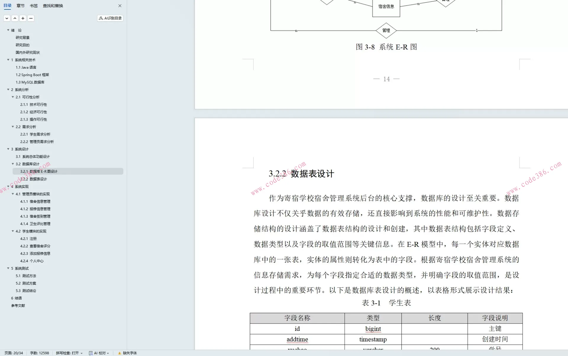
Task: Click the AI识别目录 button
Action: [x=110, y=18]
